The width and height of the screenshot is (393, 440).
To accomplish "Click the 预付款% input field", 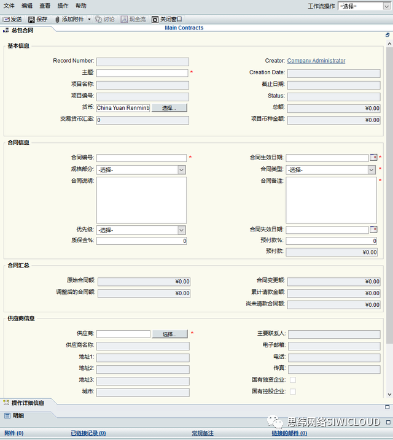I will coord(331,241).
